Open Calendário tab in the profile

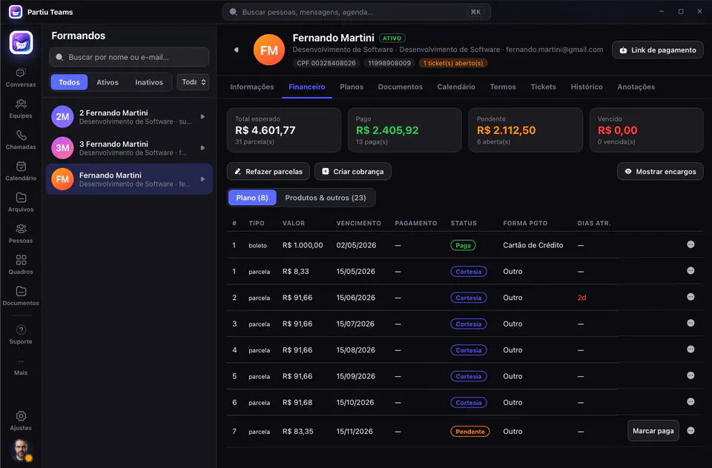tap(456, 87)
